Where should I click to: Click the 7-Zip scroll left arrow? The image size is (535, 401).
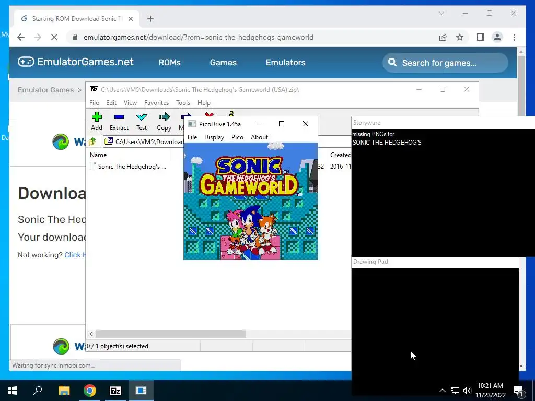(91, 334)
